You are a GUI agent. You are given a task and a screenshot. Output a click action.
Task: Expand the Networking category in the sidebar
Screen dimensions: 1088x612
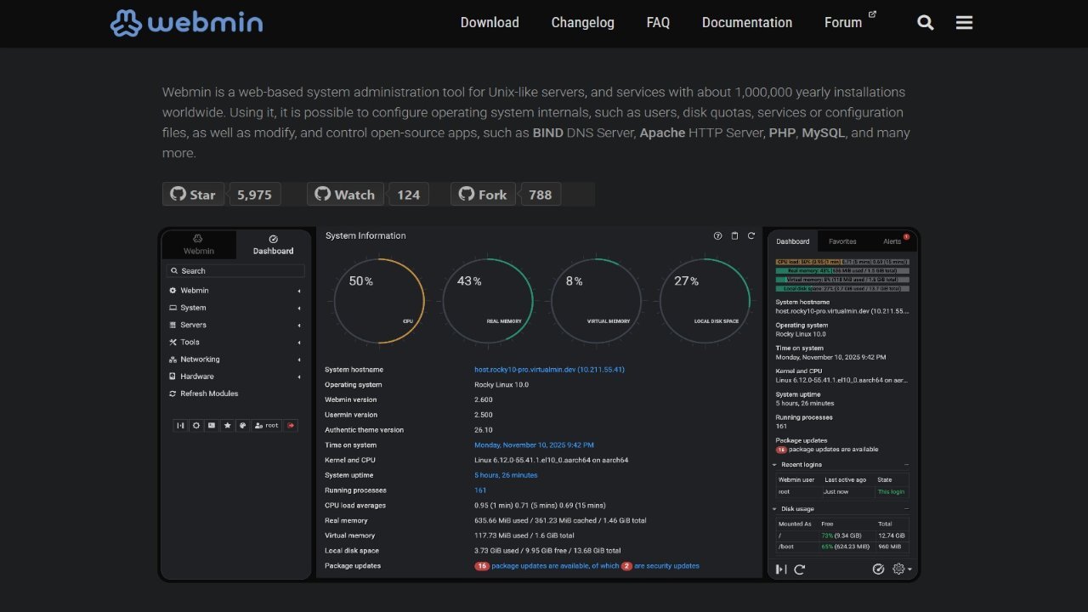click(235, 360)
